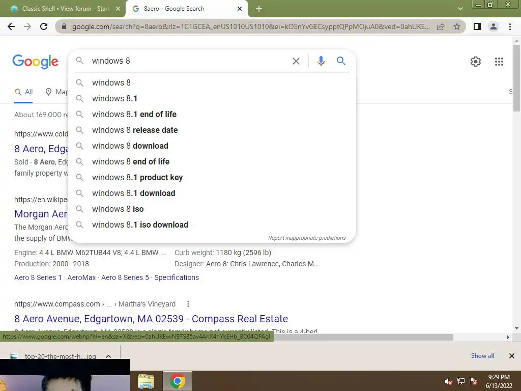Open a new browser tab
This screenshot has width=521, height=391.
coord(259,9)
